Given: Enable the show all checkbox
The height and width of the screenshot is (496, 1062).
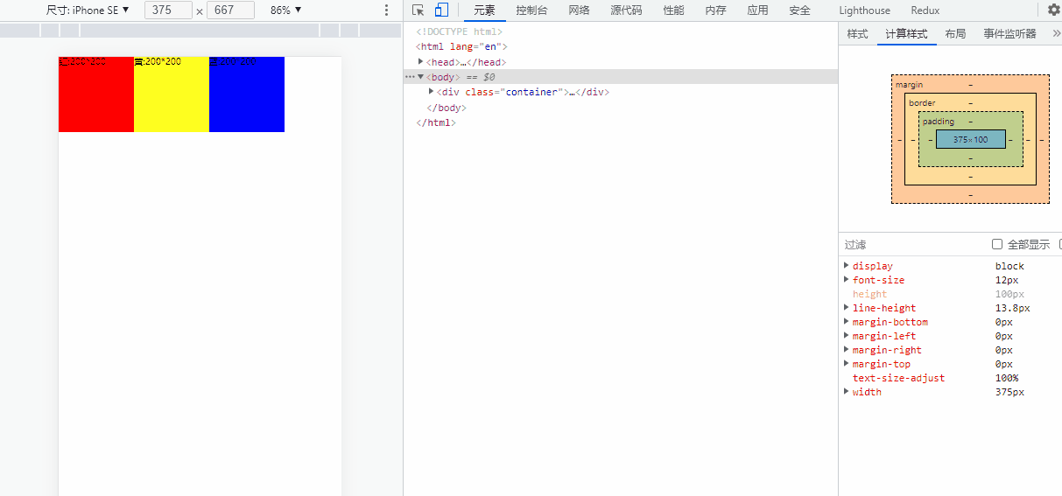Looking at the screenshot, I should tap(997, 244).
